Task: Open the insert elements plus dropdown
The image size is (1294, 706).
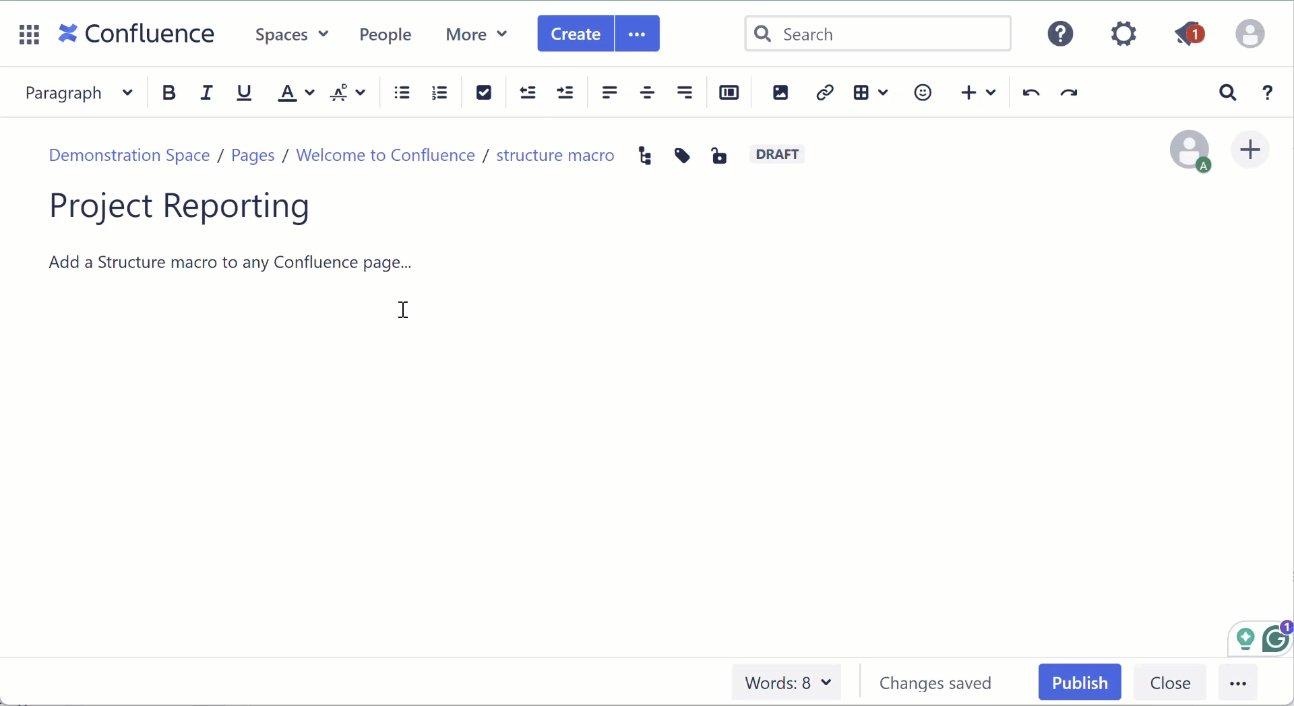Action: [x=979, y=92]
